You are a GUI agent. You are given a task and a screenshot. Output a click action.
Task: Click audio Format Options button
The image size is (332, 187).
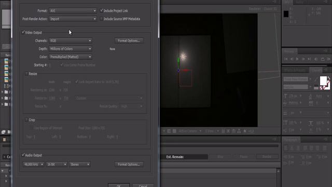129,164
